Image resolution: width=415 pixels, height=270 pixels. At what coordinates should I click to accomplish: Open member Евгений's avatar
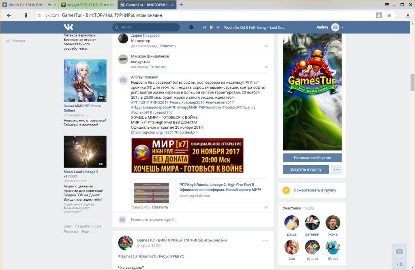312,223
